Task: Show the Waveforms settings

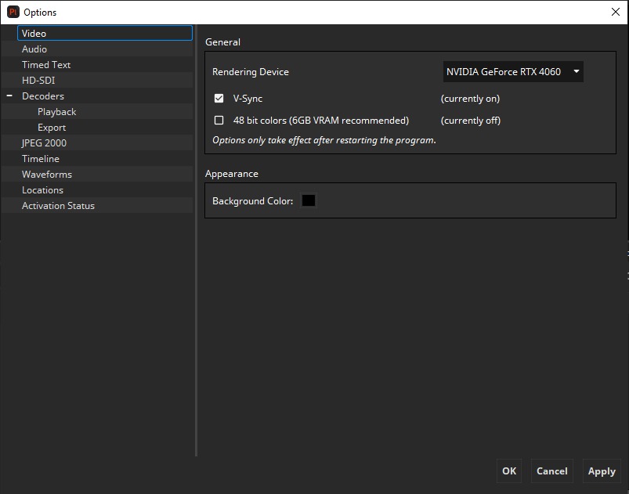Action: 47,175
